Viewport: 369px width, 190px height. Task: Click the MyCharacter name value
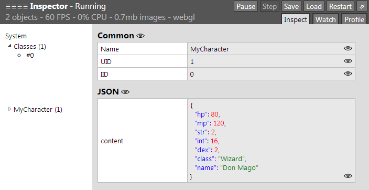tap(210, 49)
